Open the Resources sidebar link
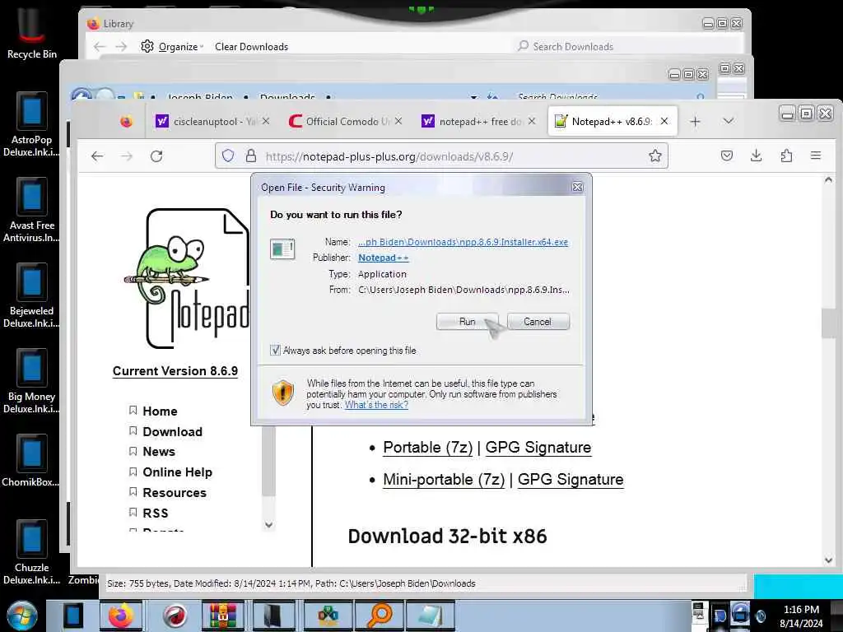 [x=175, y=492]
